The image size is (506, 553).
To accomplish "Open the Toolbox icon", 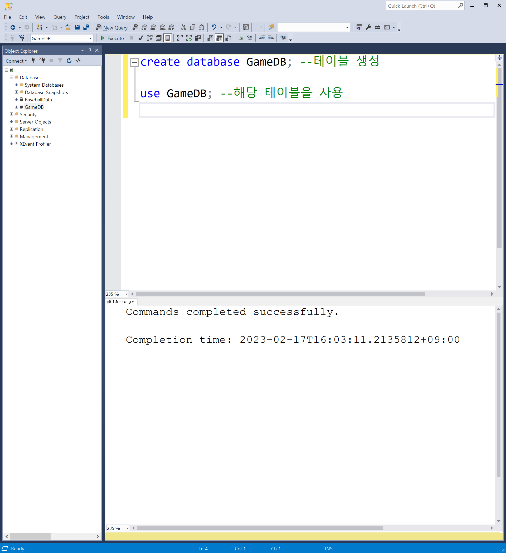I will pyautogui.click(x=377, y=27).
